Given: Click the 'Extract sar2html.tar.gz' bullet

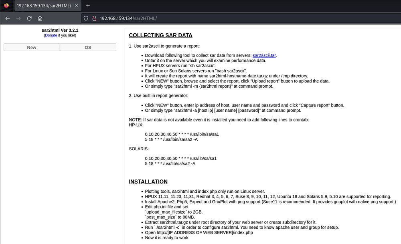Looking at the screenshot, I should pos(231,222).
